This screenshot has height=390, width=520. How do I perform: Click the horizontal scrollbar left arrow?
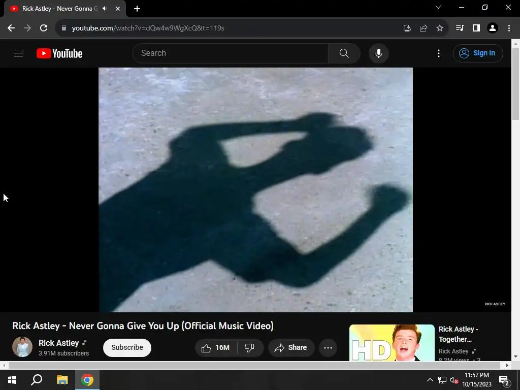coord(4,365)
